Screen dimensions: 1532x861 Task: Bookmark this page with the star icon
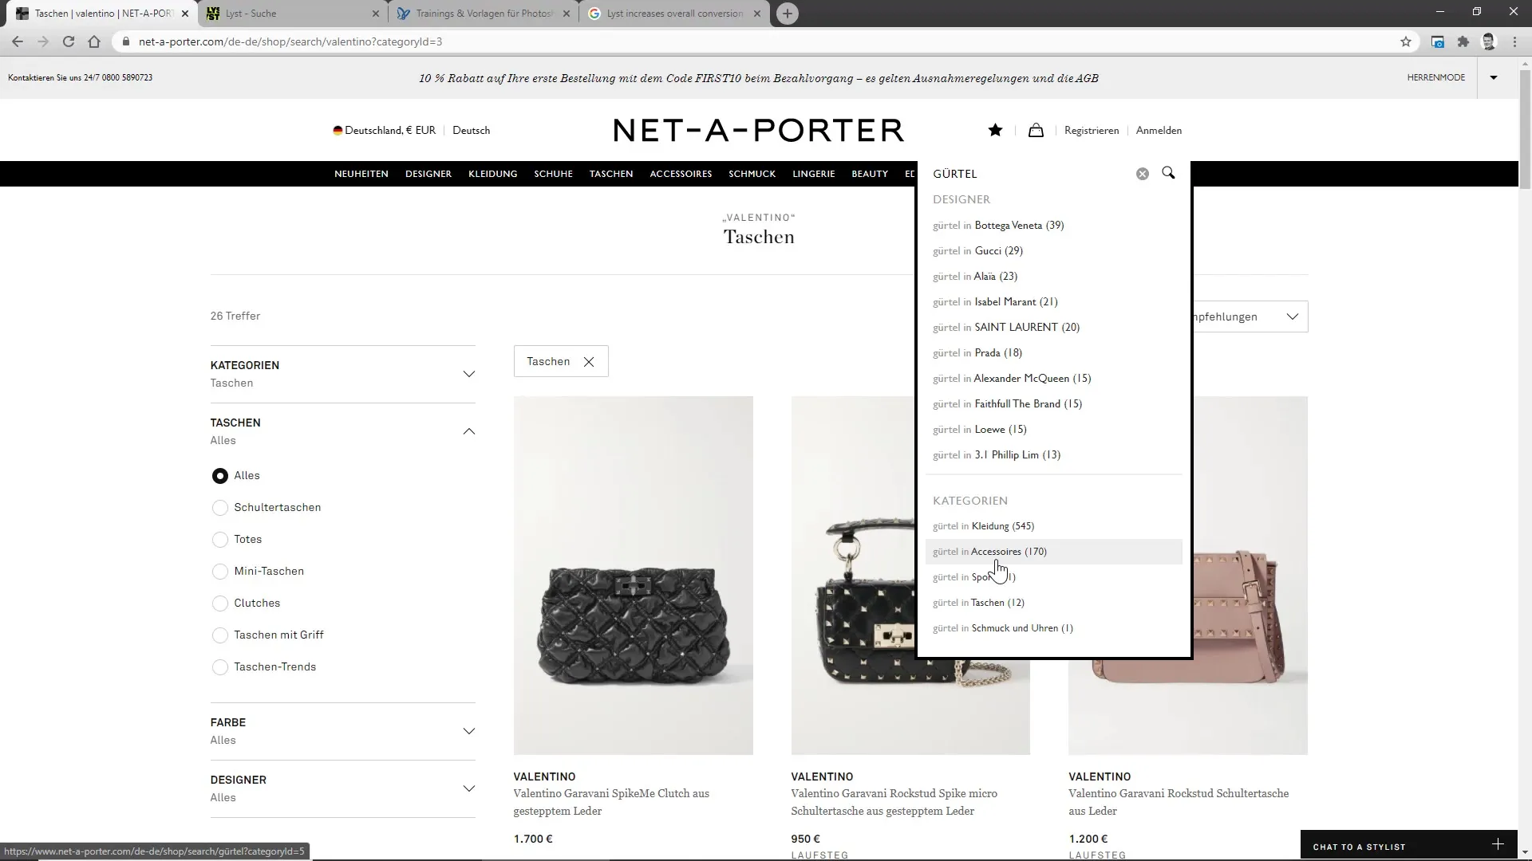tap(1406, 41)
